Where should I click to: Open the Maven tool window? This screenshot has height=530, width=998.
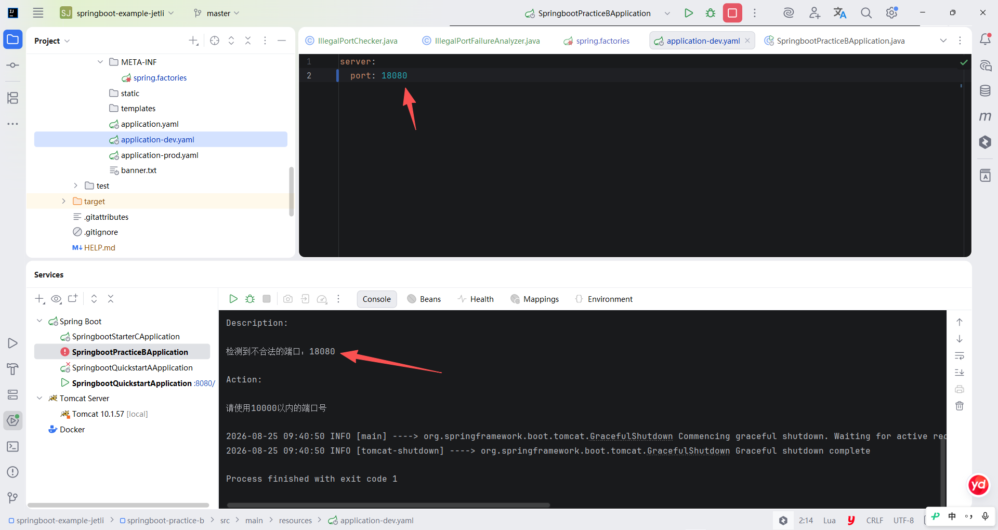985,116
